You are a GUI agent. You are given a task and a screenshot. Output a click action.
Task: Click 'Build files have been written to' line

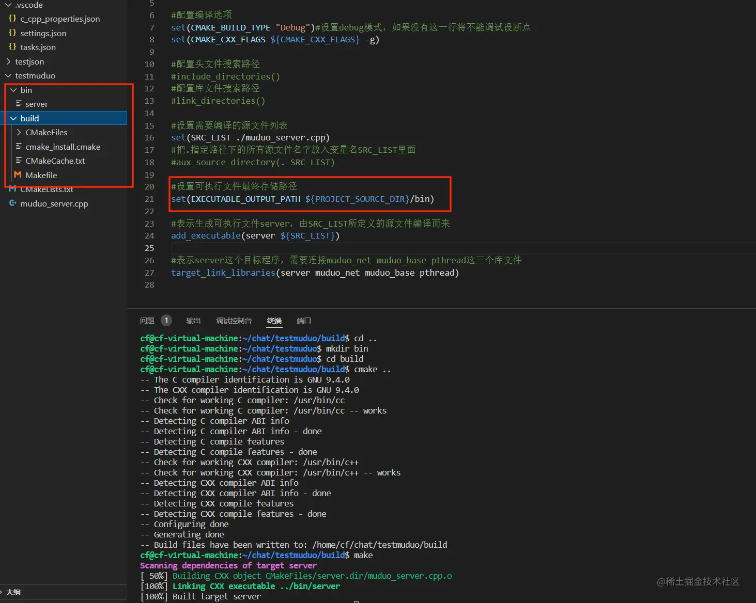[x=294, y=545]
